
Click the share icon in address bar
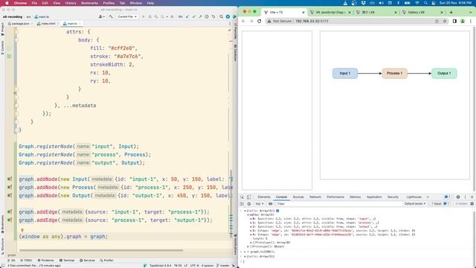click(x=437, y=22)
